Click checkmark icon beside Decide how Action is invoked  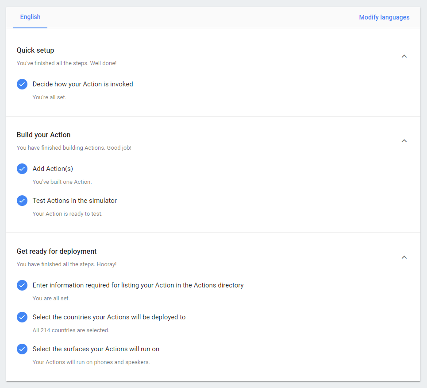[22, 84]
